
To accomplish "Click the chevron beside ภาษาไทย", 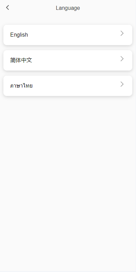I will pos(122,84).
